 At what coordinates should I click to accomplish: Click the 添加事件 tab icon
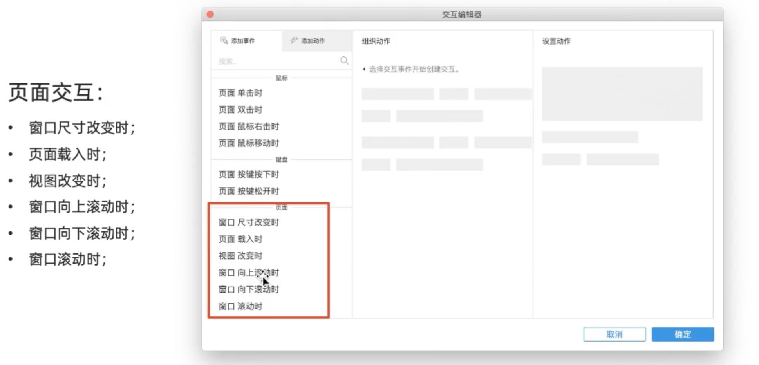click(224, 40)
